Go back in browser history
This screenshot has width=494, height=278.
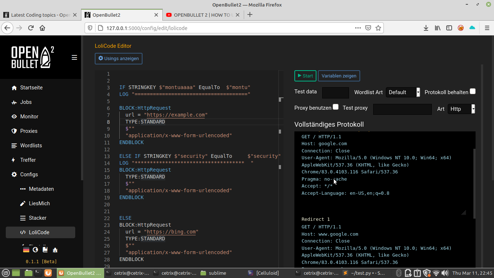pyautogui.click(x=8, y=28)
